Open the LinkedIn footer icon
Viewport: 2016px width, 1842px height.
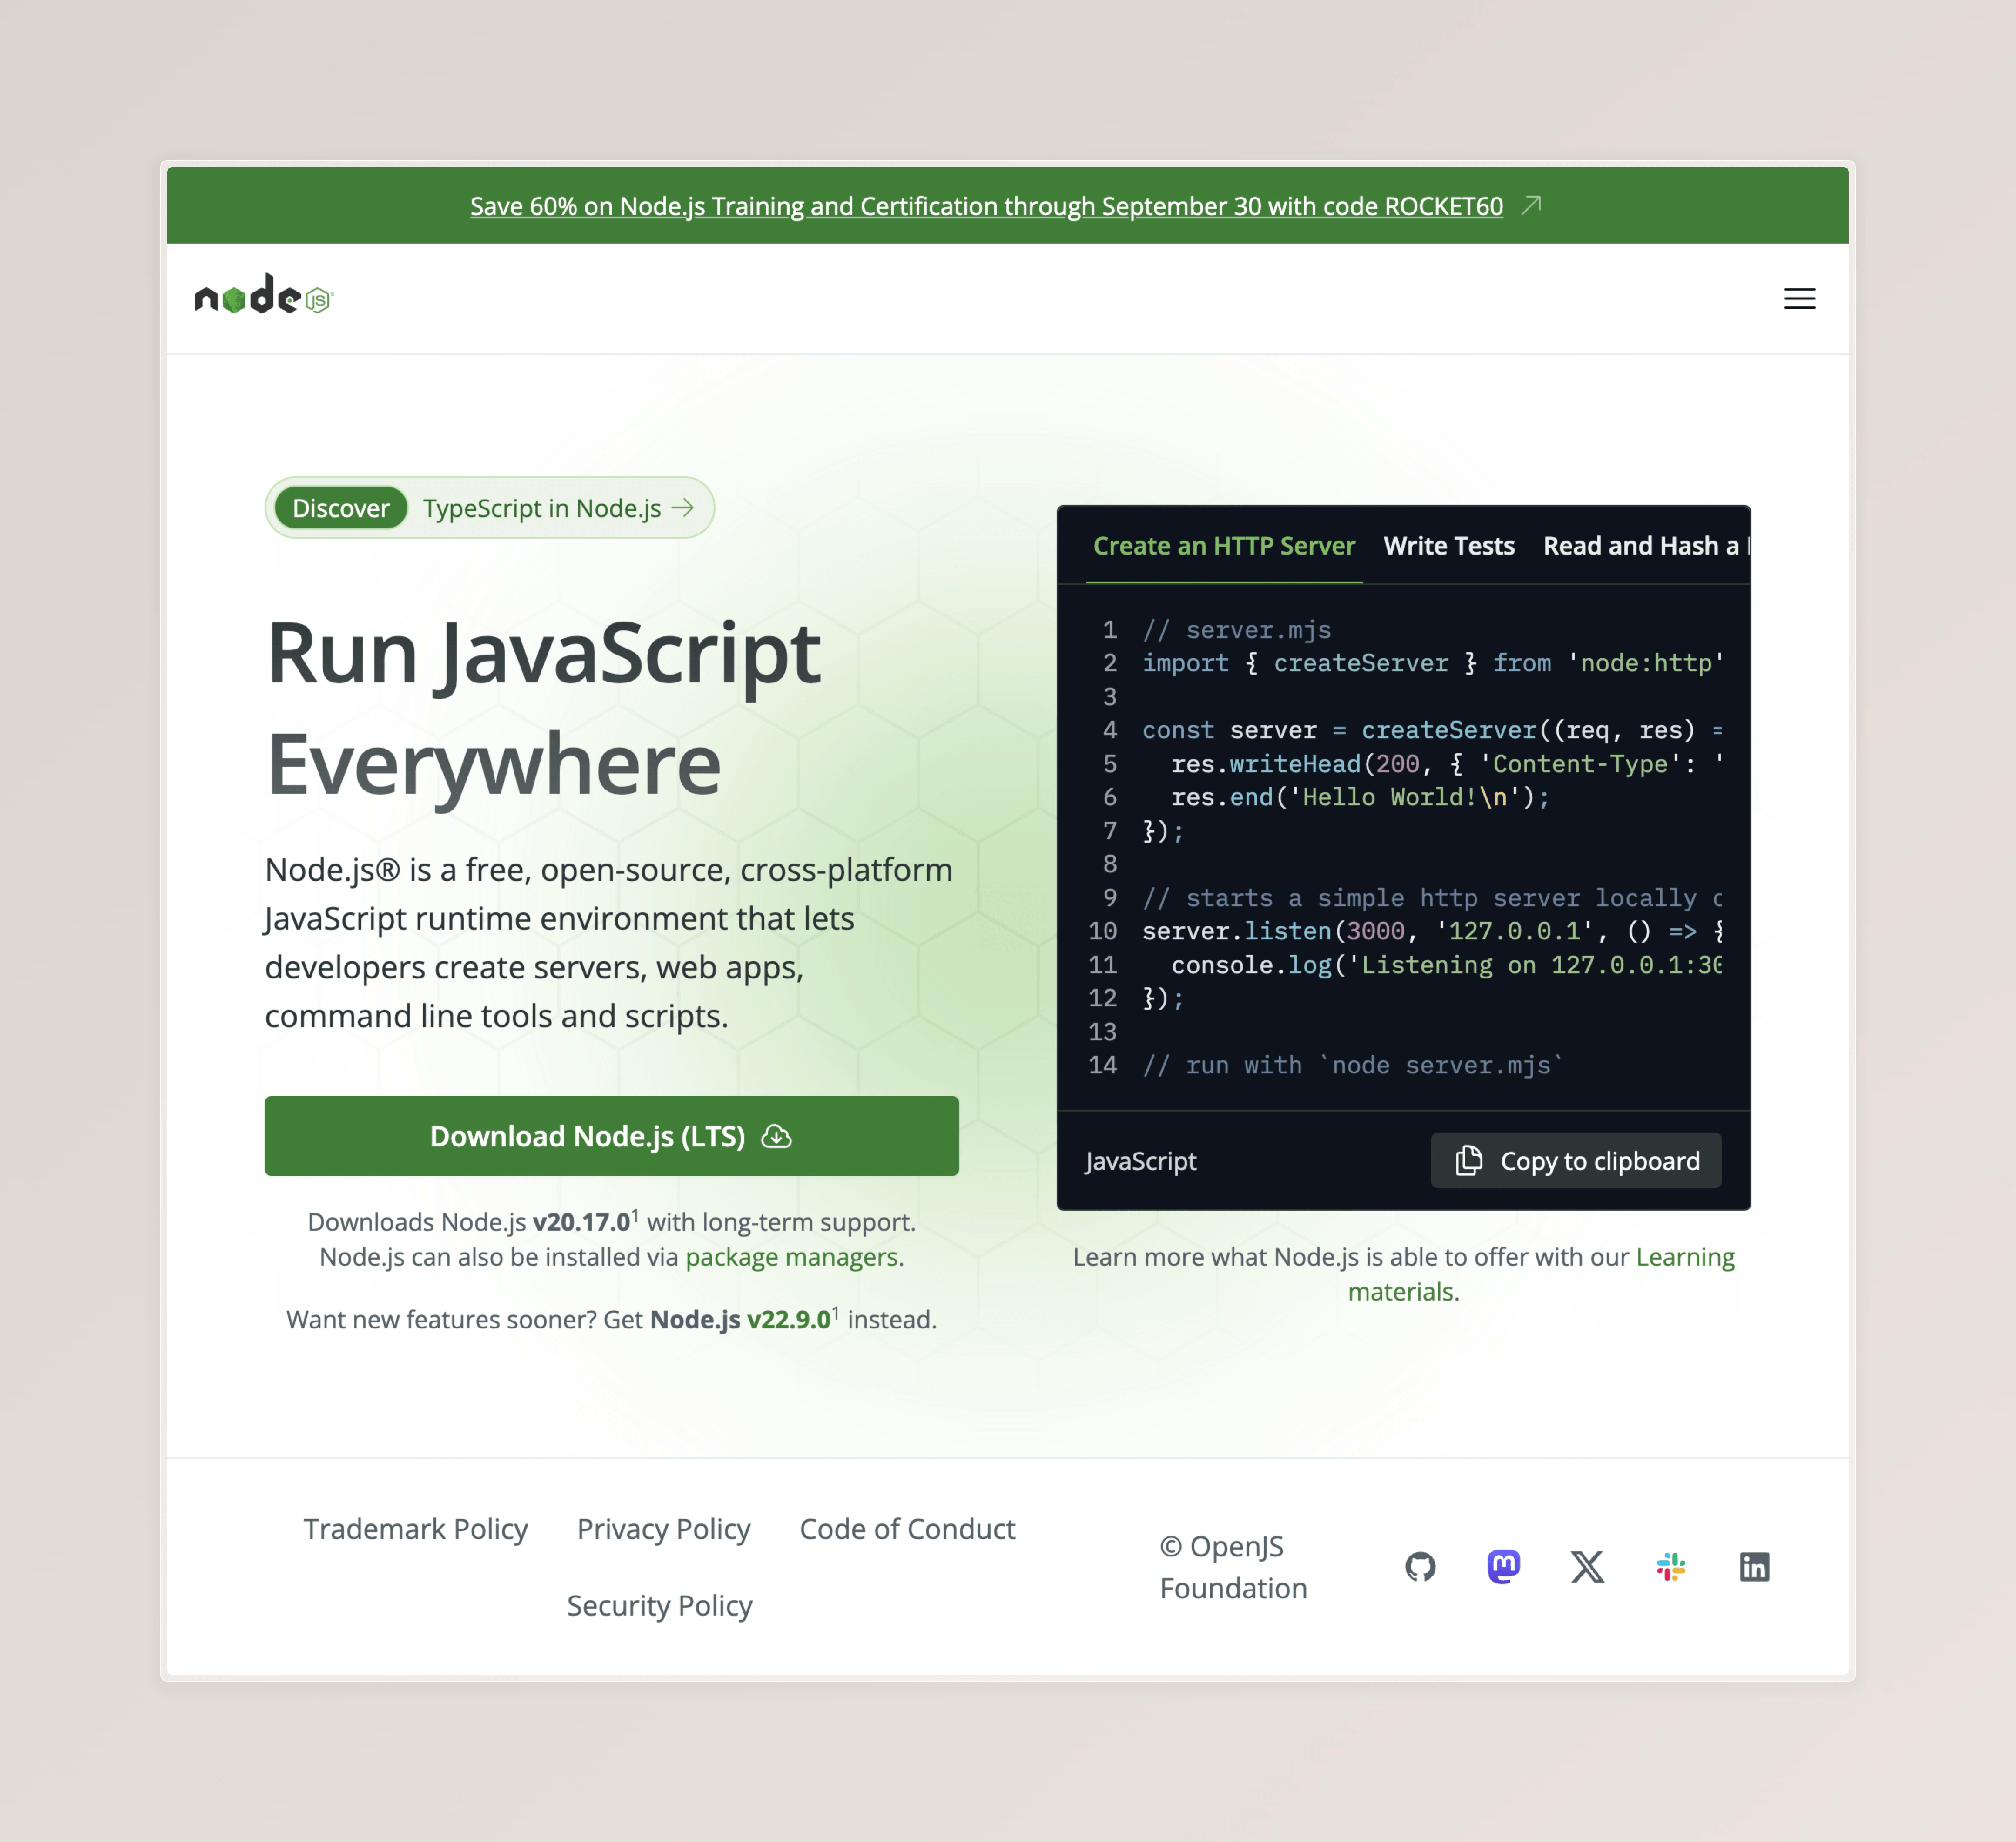coord(1754,1567)
